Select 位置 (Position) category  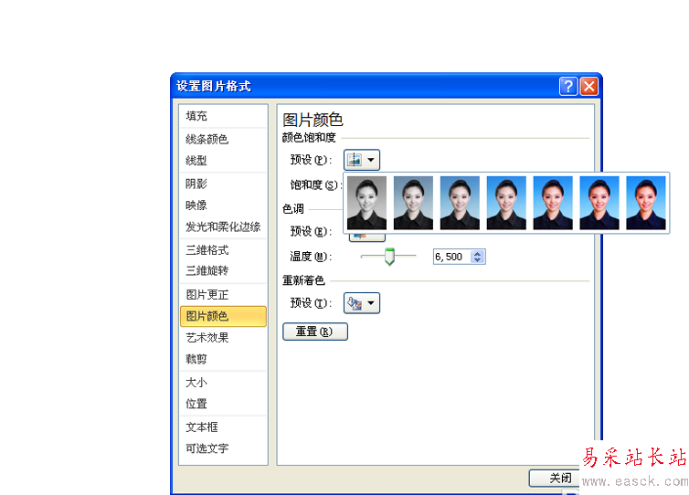(x=223, y=404)
